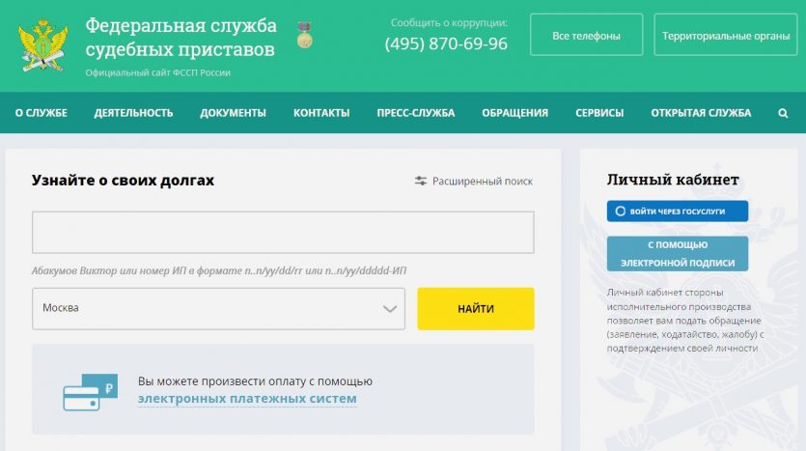Open the Москва region selector
Screen dimensions: 806x451
click(218, 308)
